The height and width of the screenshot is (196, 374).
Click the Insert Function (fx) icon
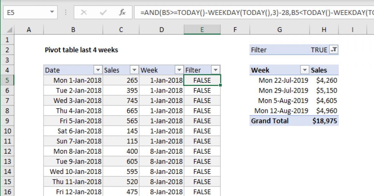point(122,12)
